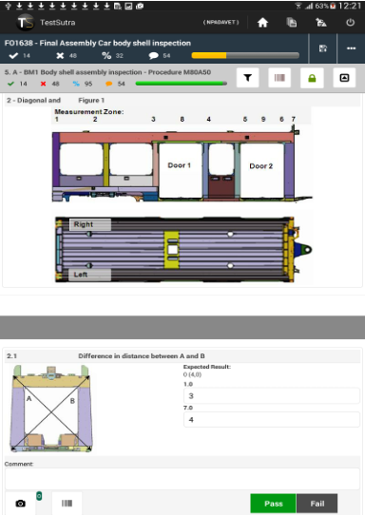Mark step 2.1 as Pass

[x=274, y=504]
